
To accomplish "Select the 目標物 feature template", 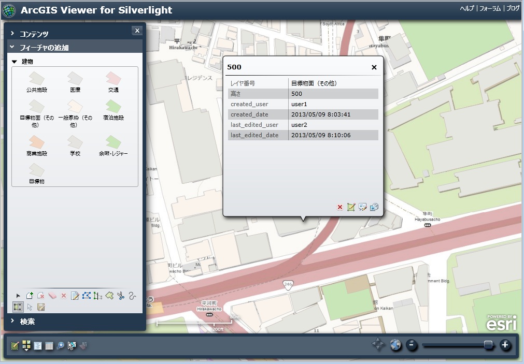I will point(37,173).
